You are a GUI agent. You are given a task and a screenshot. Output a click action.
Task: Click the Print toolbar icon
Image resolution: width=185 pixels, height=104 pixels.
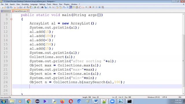coord(21,7)
